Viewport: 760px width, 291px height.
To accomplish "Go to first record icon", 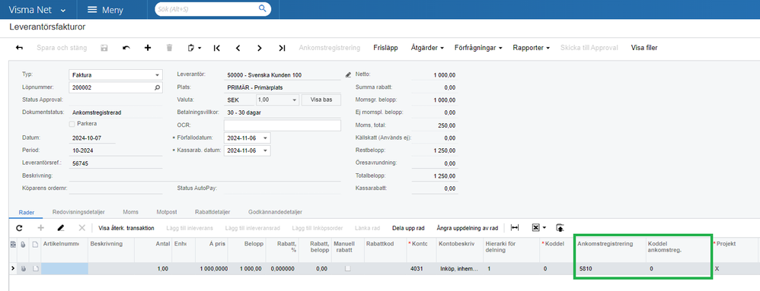I will pos(217,48).
